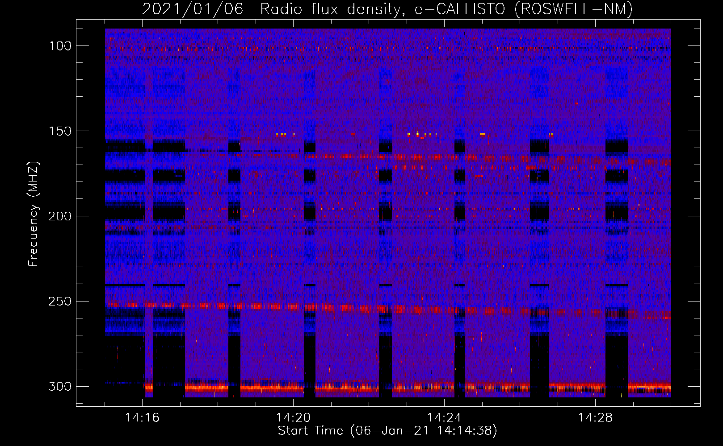Click the '150' frequency tick label
Viewport: 723px width, 446px height.
pos(59,131)
